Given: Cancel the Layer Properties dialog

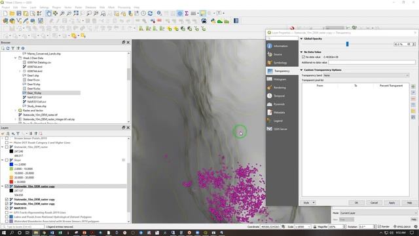Looking at the screenshot, I should pyautogui.click(x=374, y=203).
